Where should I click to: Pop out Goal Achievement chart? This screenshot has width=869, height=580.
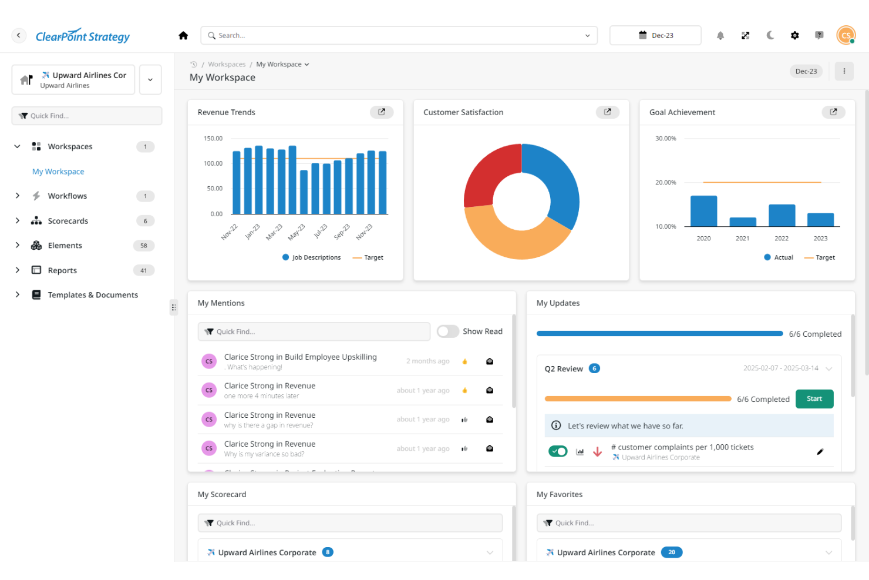tap(833, 112)
